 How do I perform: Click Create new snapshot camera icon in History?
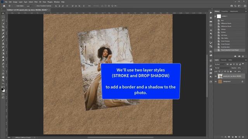[239, 56]
